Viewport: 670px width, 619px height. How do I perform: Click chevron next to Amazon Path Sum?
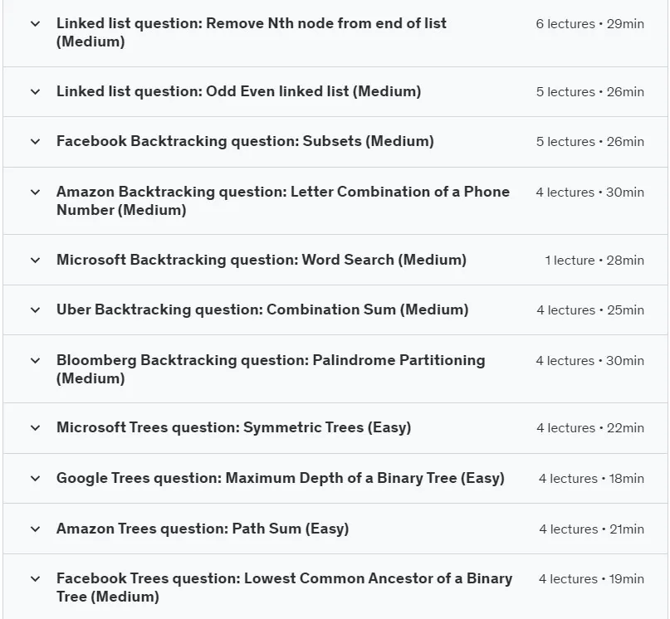coord(36,529)
